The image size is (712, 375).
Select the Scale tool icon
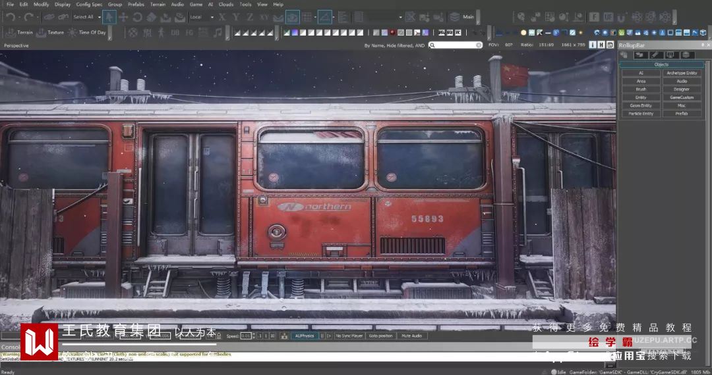pyautogui.click(x=151, y=17)
